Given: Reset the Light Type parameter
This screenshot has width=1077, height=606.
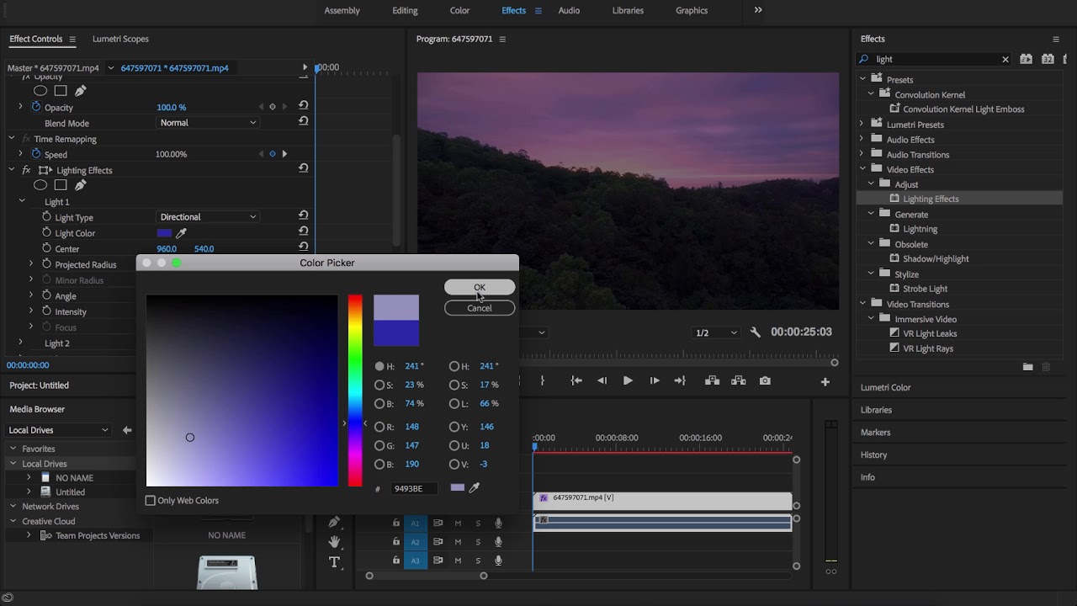Looking at the screenshot, I should 303,216.
